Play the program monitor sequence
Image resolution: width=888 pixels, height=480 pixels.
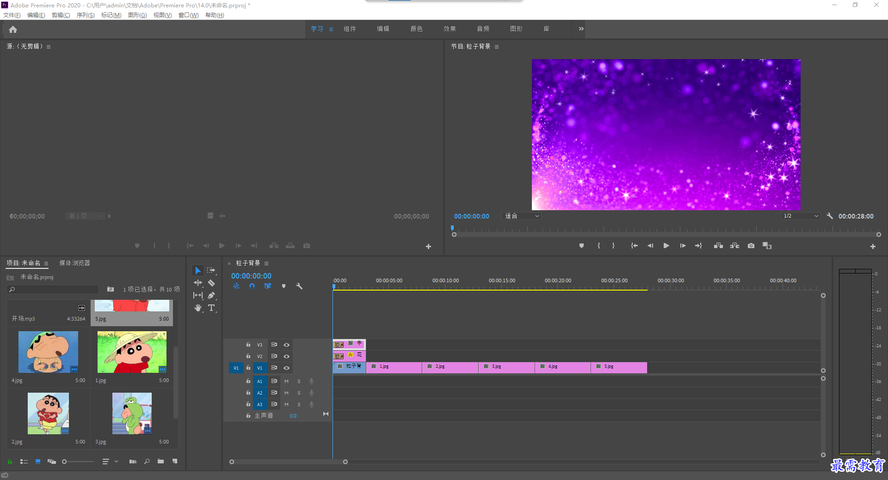[x=666, y=246]
